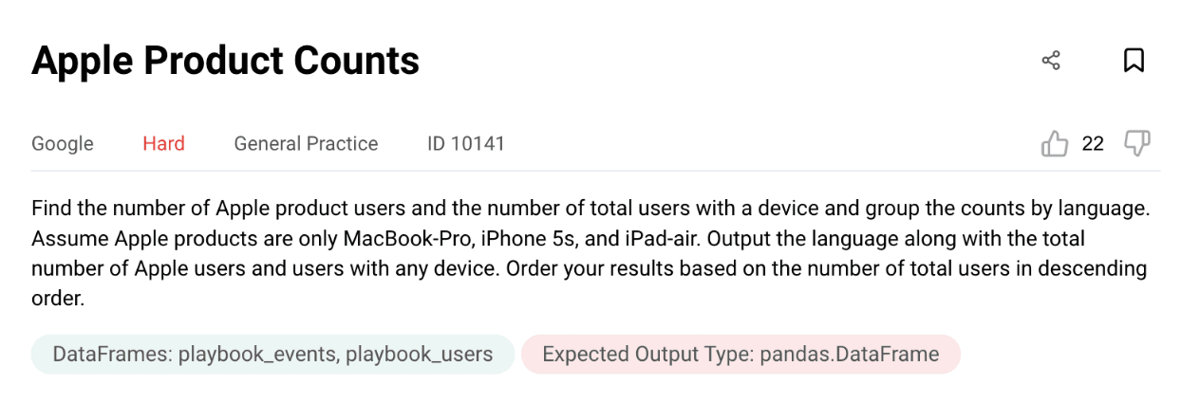Image resolution: width=1200 pixels, height=403 pixels.
Task: Click the share icon
Action: pyautogui.click(x=1051, y=61)
